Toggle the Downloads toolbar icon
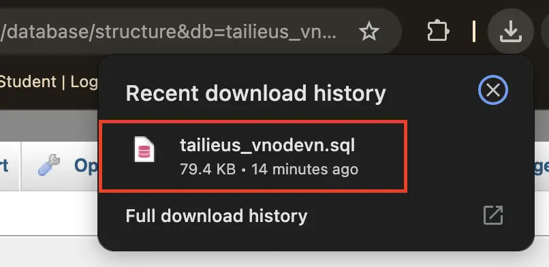Image resolution: width=549 pixels, height=267 pixels. [x=510, y=31]
